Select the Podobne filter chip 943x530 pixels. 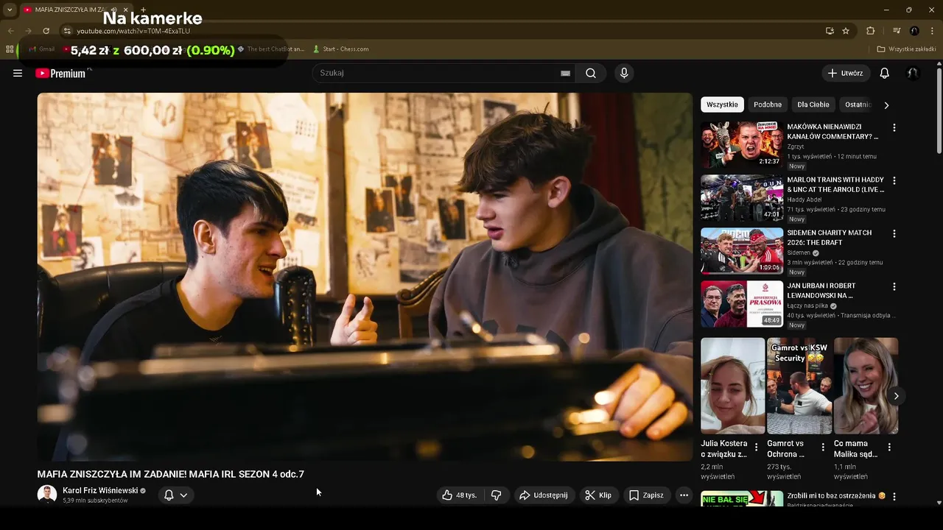768,105
